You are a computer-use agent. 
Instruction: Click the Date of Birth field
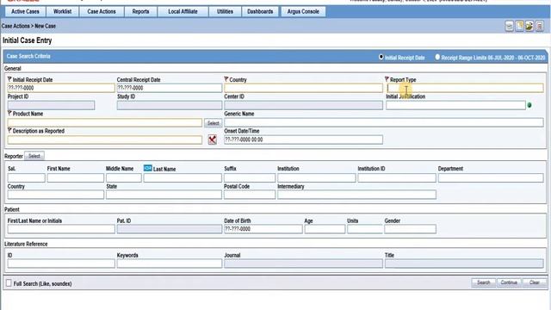(263, 229)
